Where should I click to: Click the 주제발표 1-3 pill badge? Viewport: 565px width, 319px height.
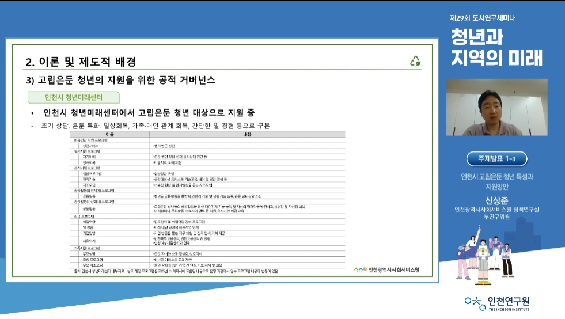[x=496, y=159]
